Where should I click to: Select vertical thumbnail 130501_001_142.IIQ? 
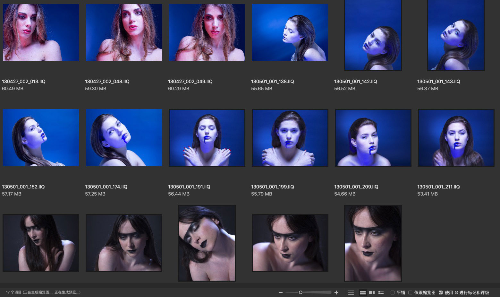(x=373, y=35)
